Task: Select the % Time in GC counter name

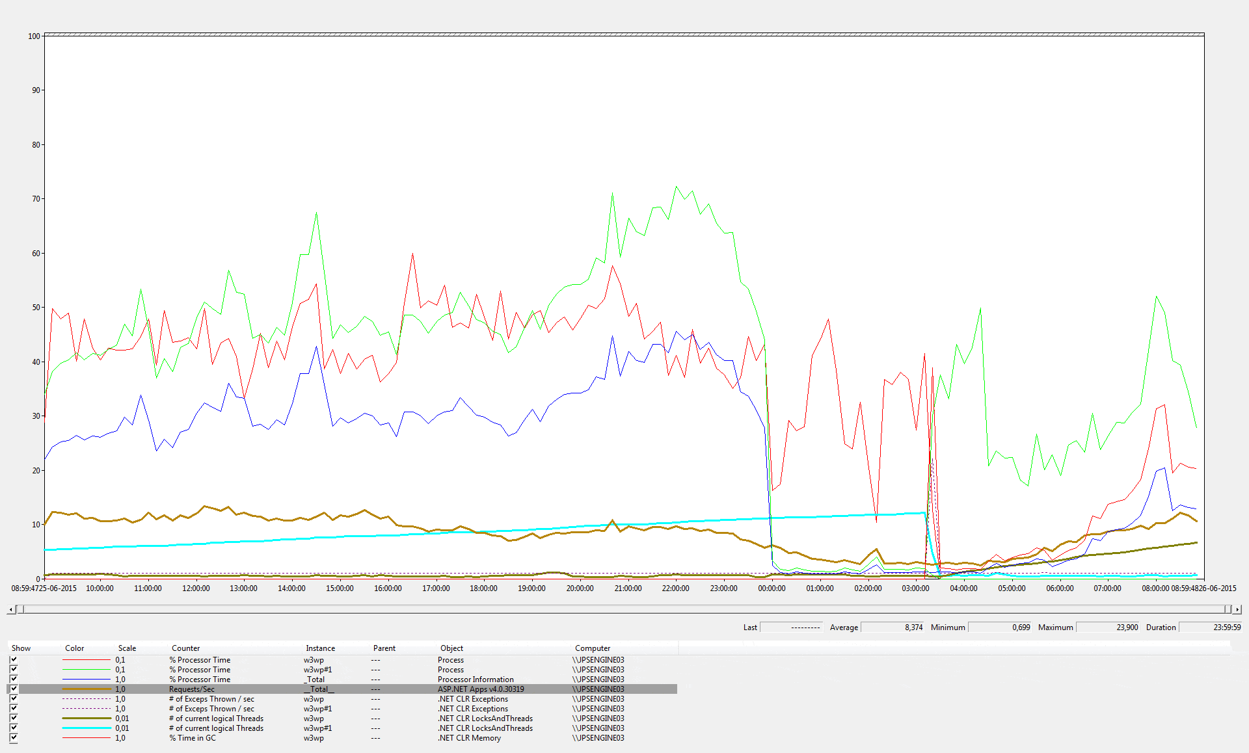Action: 193,737
